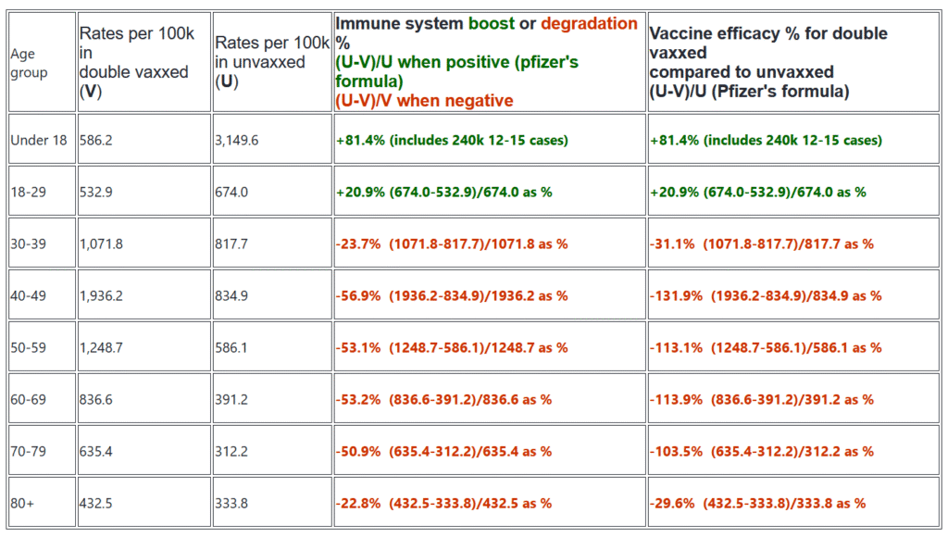Select the 'Immune system boost or degradation' header
Image resolution: width=948 pixels, height=538 pixels.
490,62
